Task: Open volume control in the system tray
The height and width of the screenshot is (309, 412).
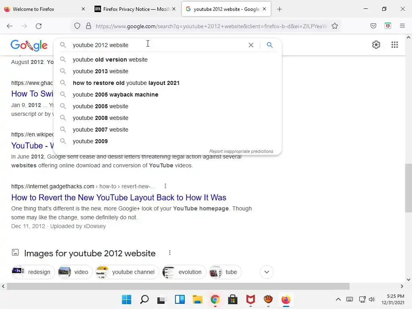Action: tap(371, 299)
